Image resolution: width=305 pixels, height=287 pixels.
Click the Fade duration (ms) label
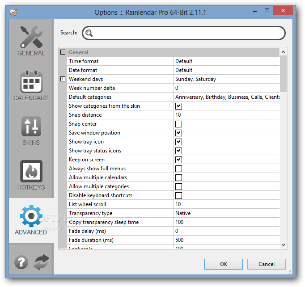coord(91,240)
